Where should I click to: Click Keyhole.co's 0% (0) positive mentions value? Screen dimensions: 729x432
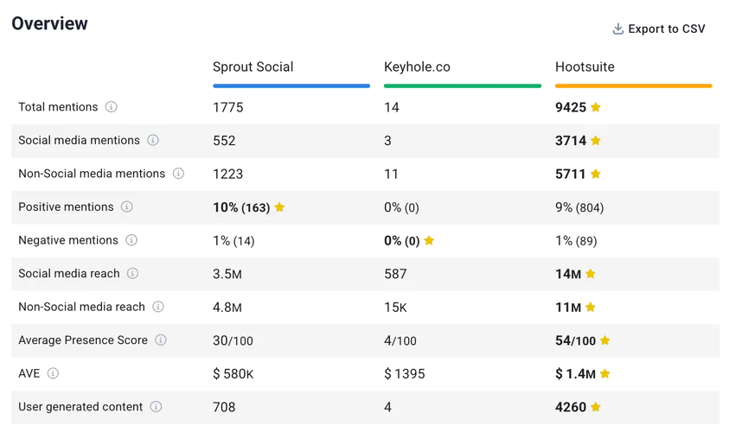coord(402,207)
